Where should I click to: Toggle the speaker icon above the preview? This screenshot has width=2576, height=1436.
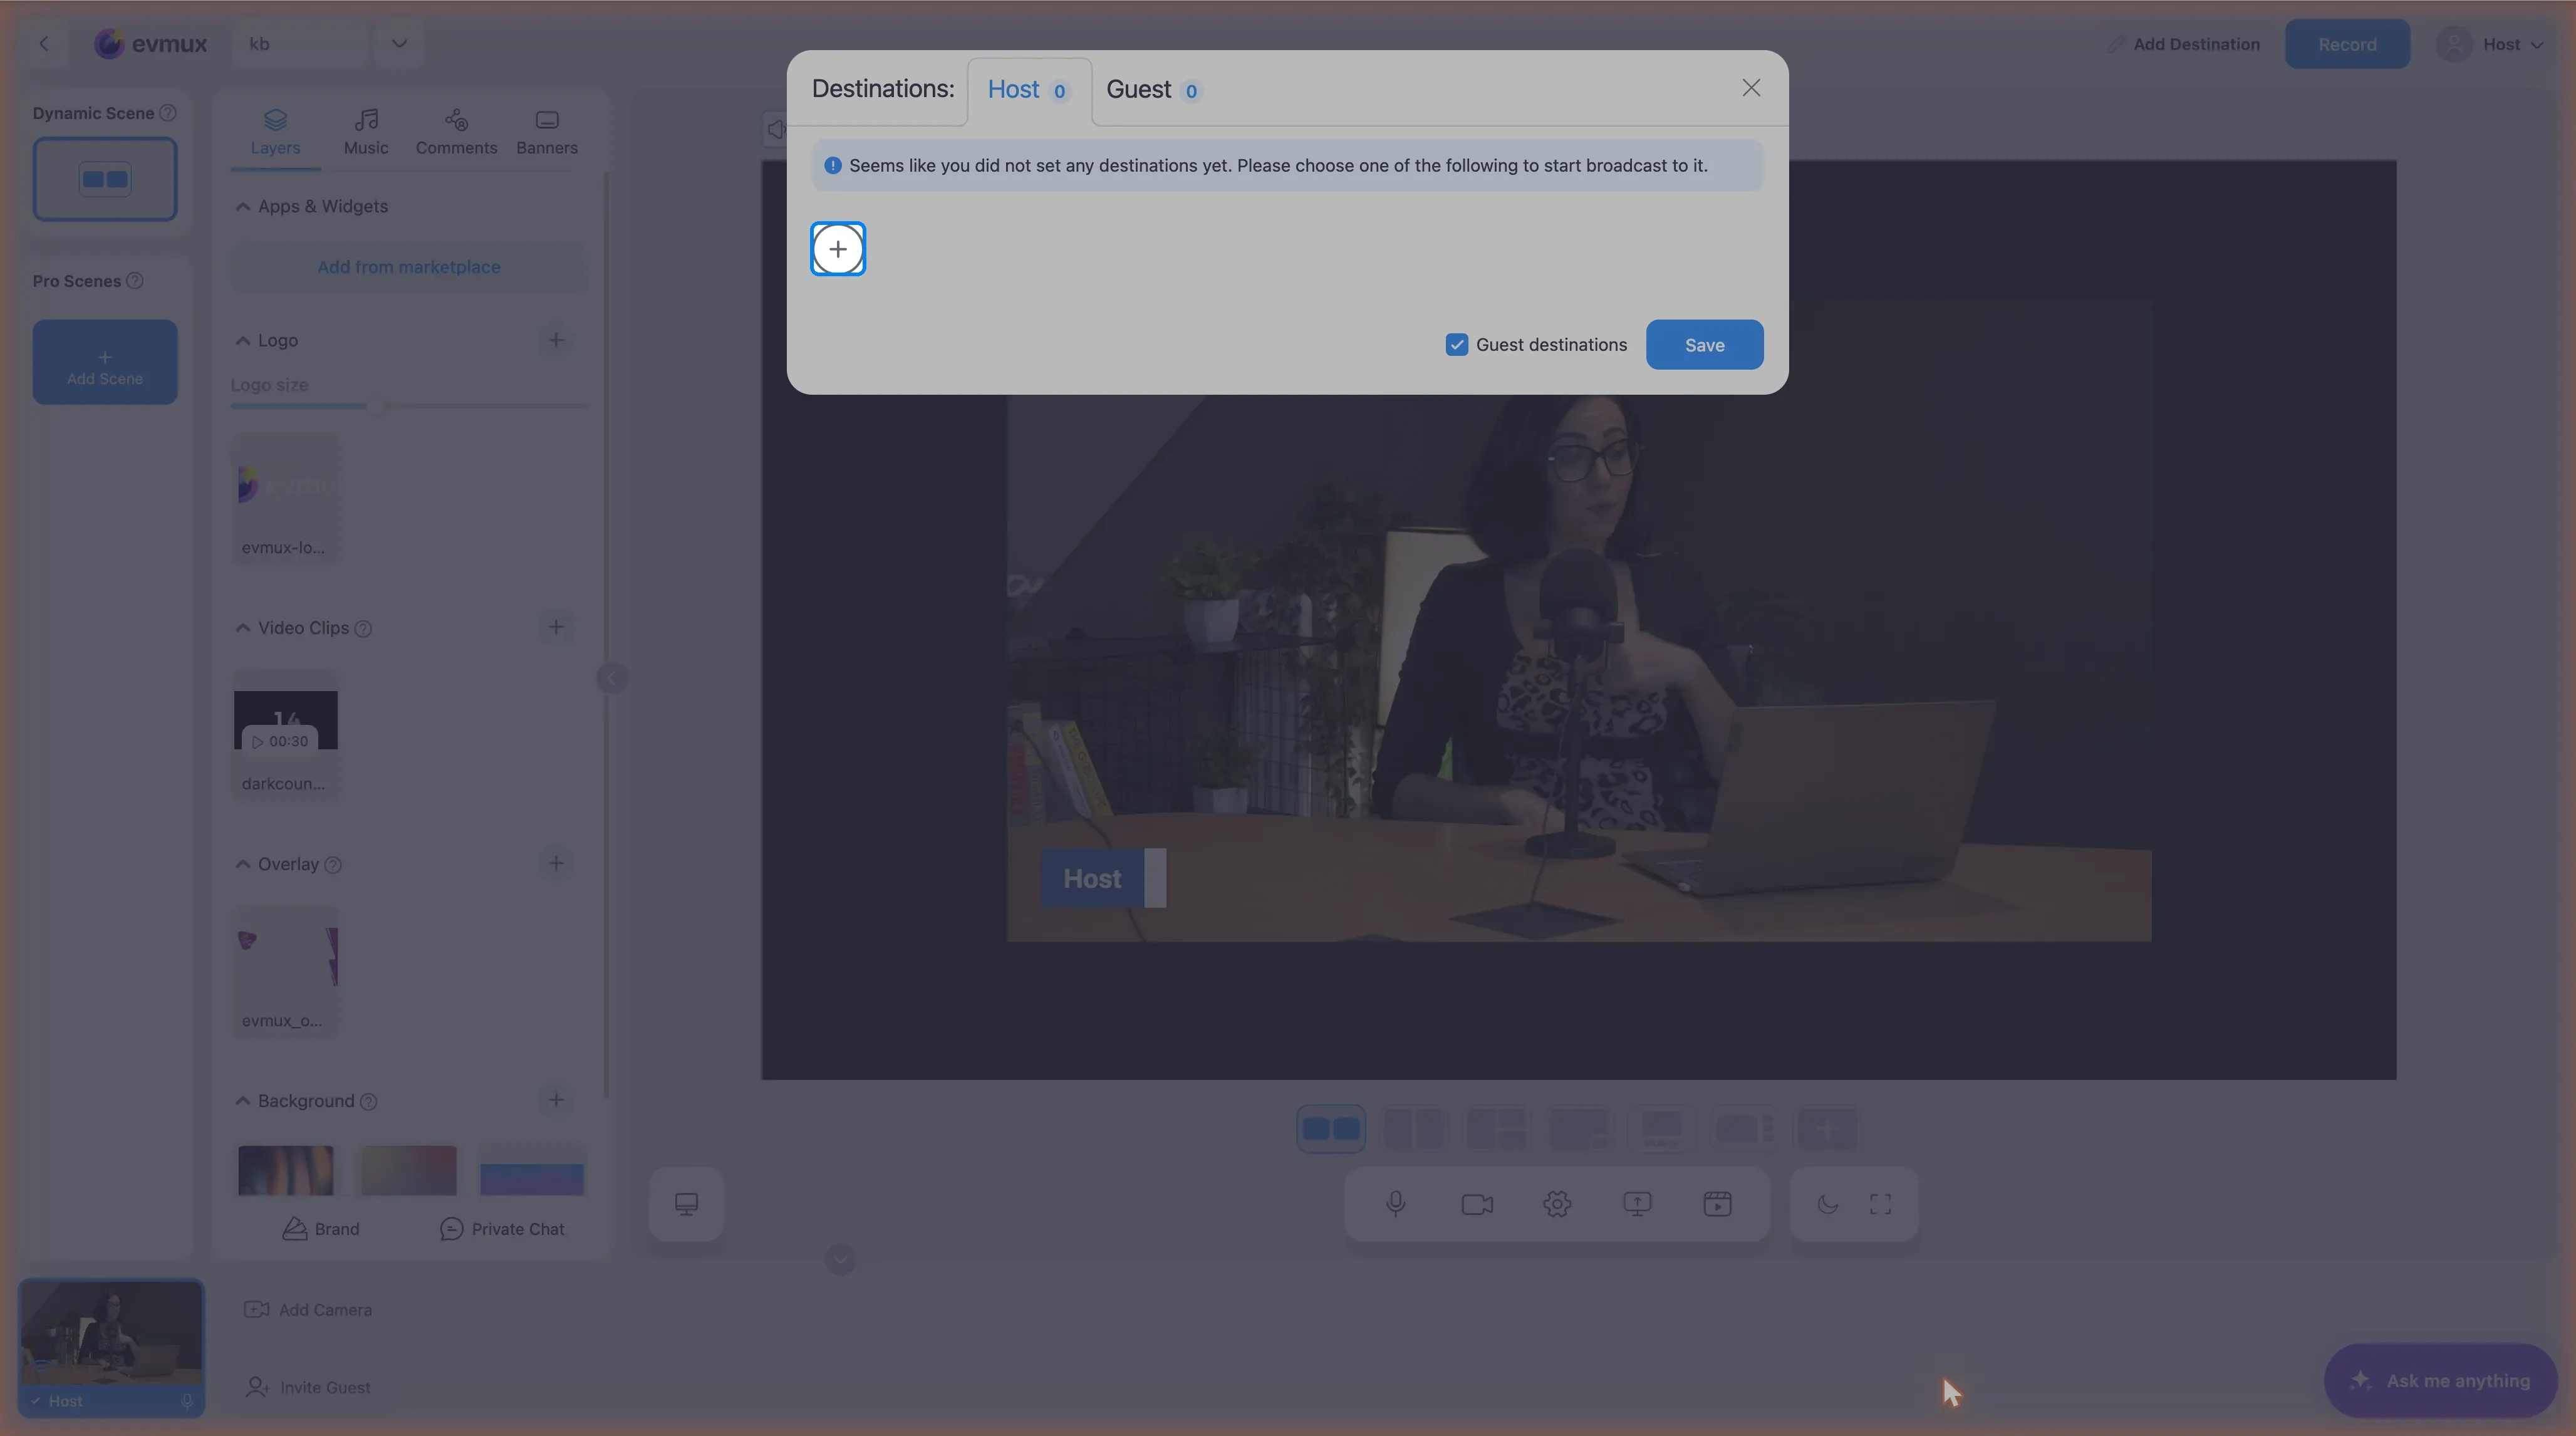pyautogui.click(x=775, y=129)
